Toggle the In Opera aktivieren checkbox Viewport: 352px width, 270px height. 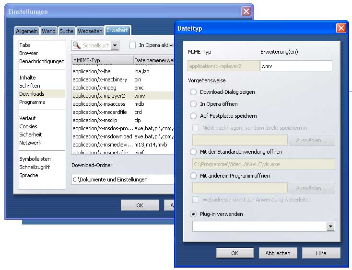point(132,45)
